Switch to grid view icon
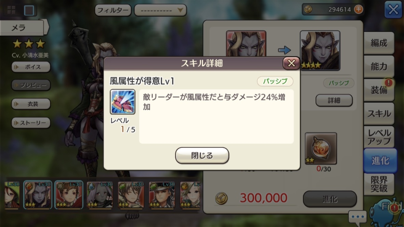The height and width of the screenshot is (227, 404). (11, 10)
